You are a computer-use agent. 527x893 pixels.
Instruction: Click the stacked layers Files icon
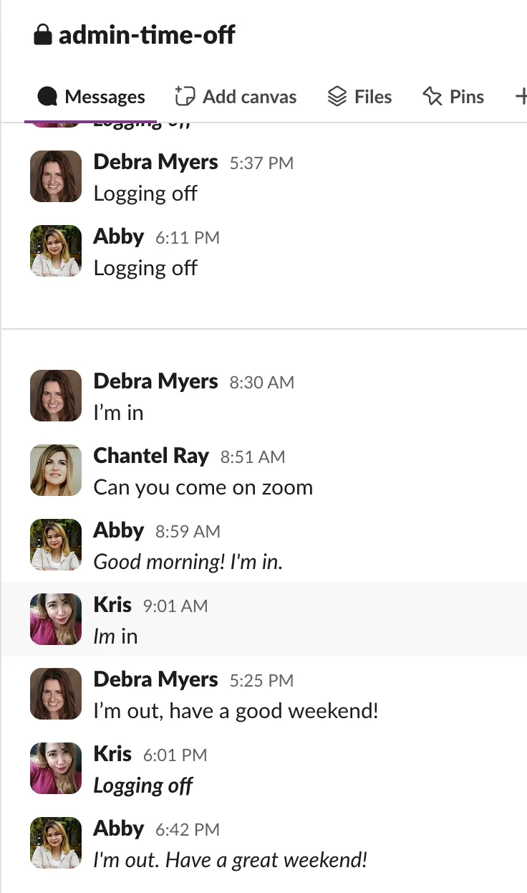(337, 97)
